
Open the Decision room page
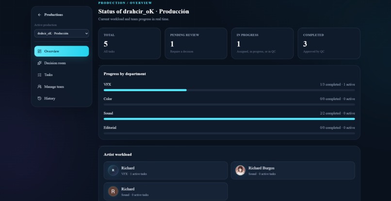click(x=62, y=63)
